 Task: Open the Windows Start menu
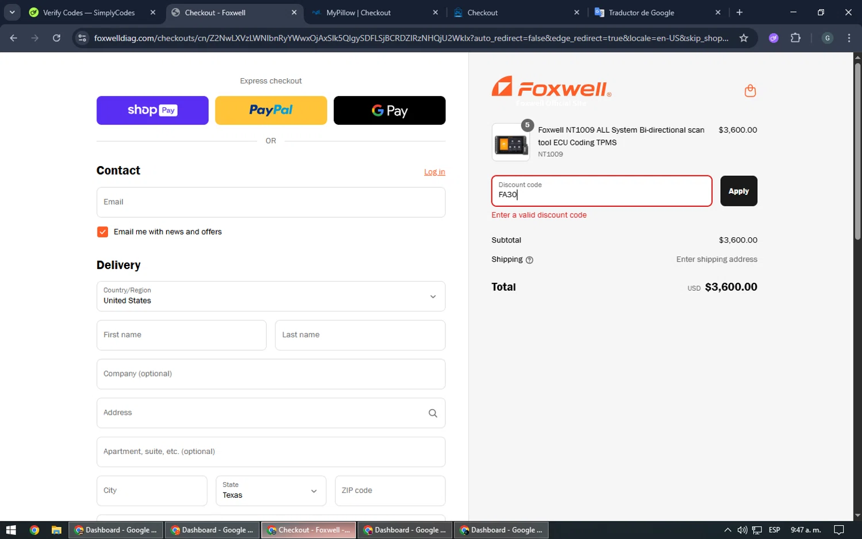[x=11, y=530]
